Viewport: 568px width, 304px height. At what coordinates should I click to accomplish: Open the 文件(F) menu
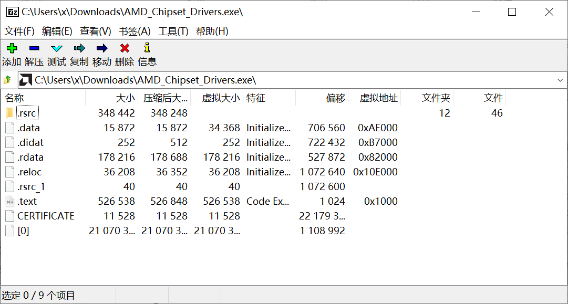(19, 32)
